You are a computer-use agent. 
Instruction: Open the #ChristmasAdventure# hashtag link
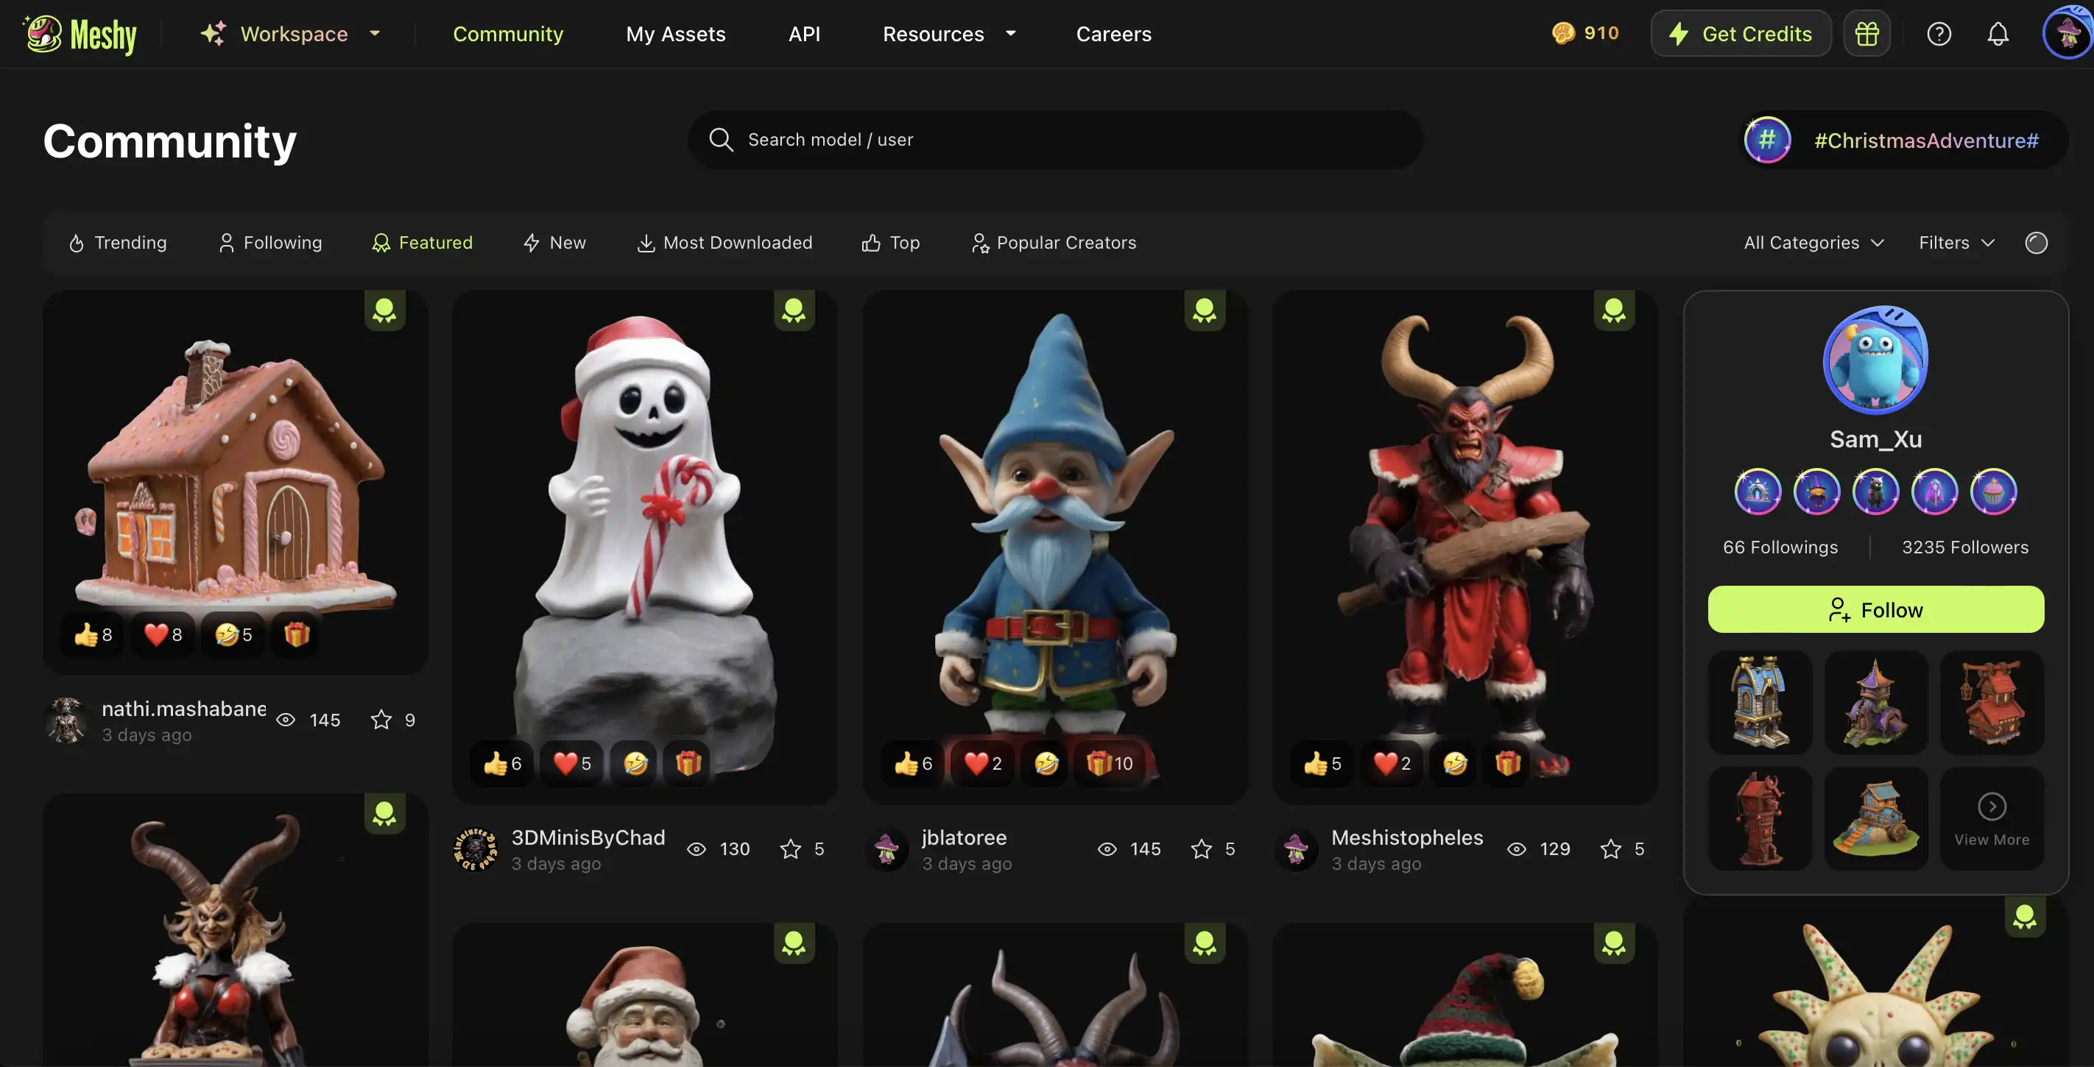pyautogui.click(x=1925, y=141)
